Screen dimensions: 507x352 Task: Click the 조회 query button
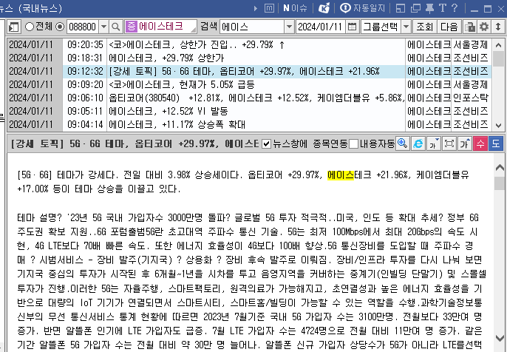pos(424,27)
